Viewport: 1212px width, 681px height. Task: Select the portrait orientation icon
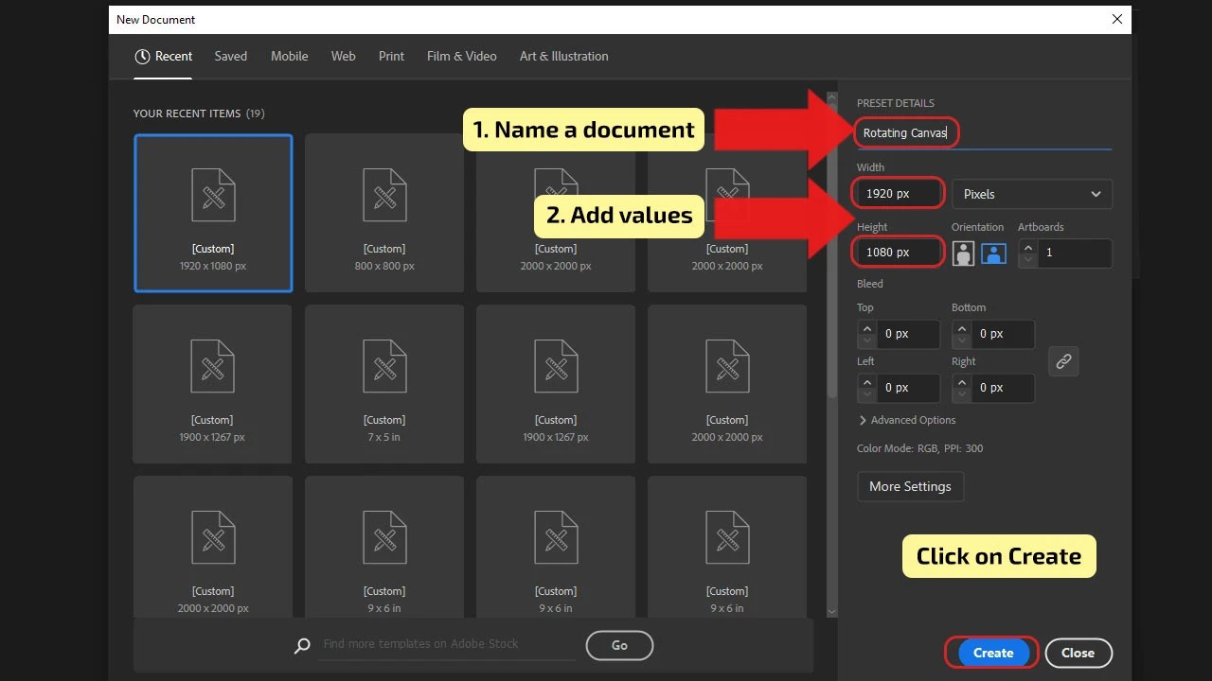(963, 253)
